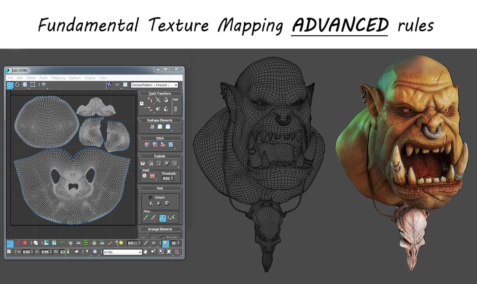This screenshot has width=477, height=284.
Task: Open the Tools menu
Action: click(x=43, y=78)
